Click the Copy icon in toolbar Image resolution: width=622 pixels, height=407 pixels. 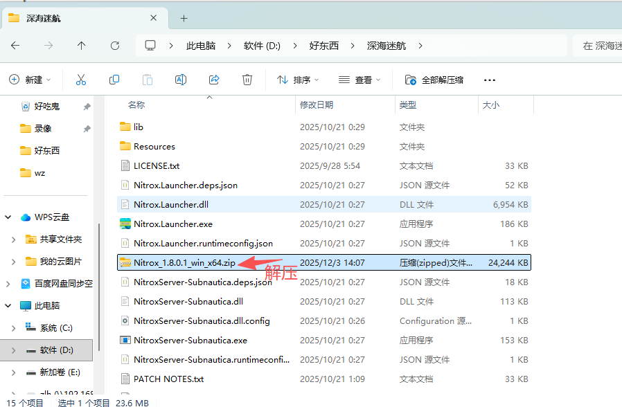coord(114,80)
